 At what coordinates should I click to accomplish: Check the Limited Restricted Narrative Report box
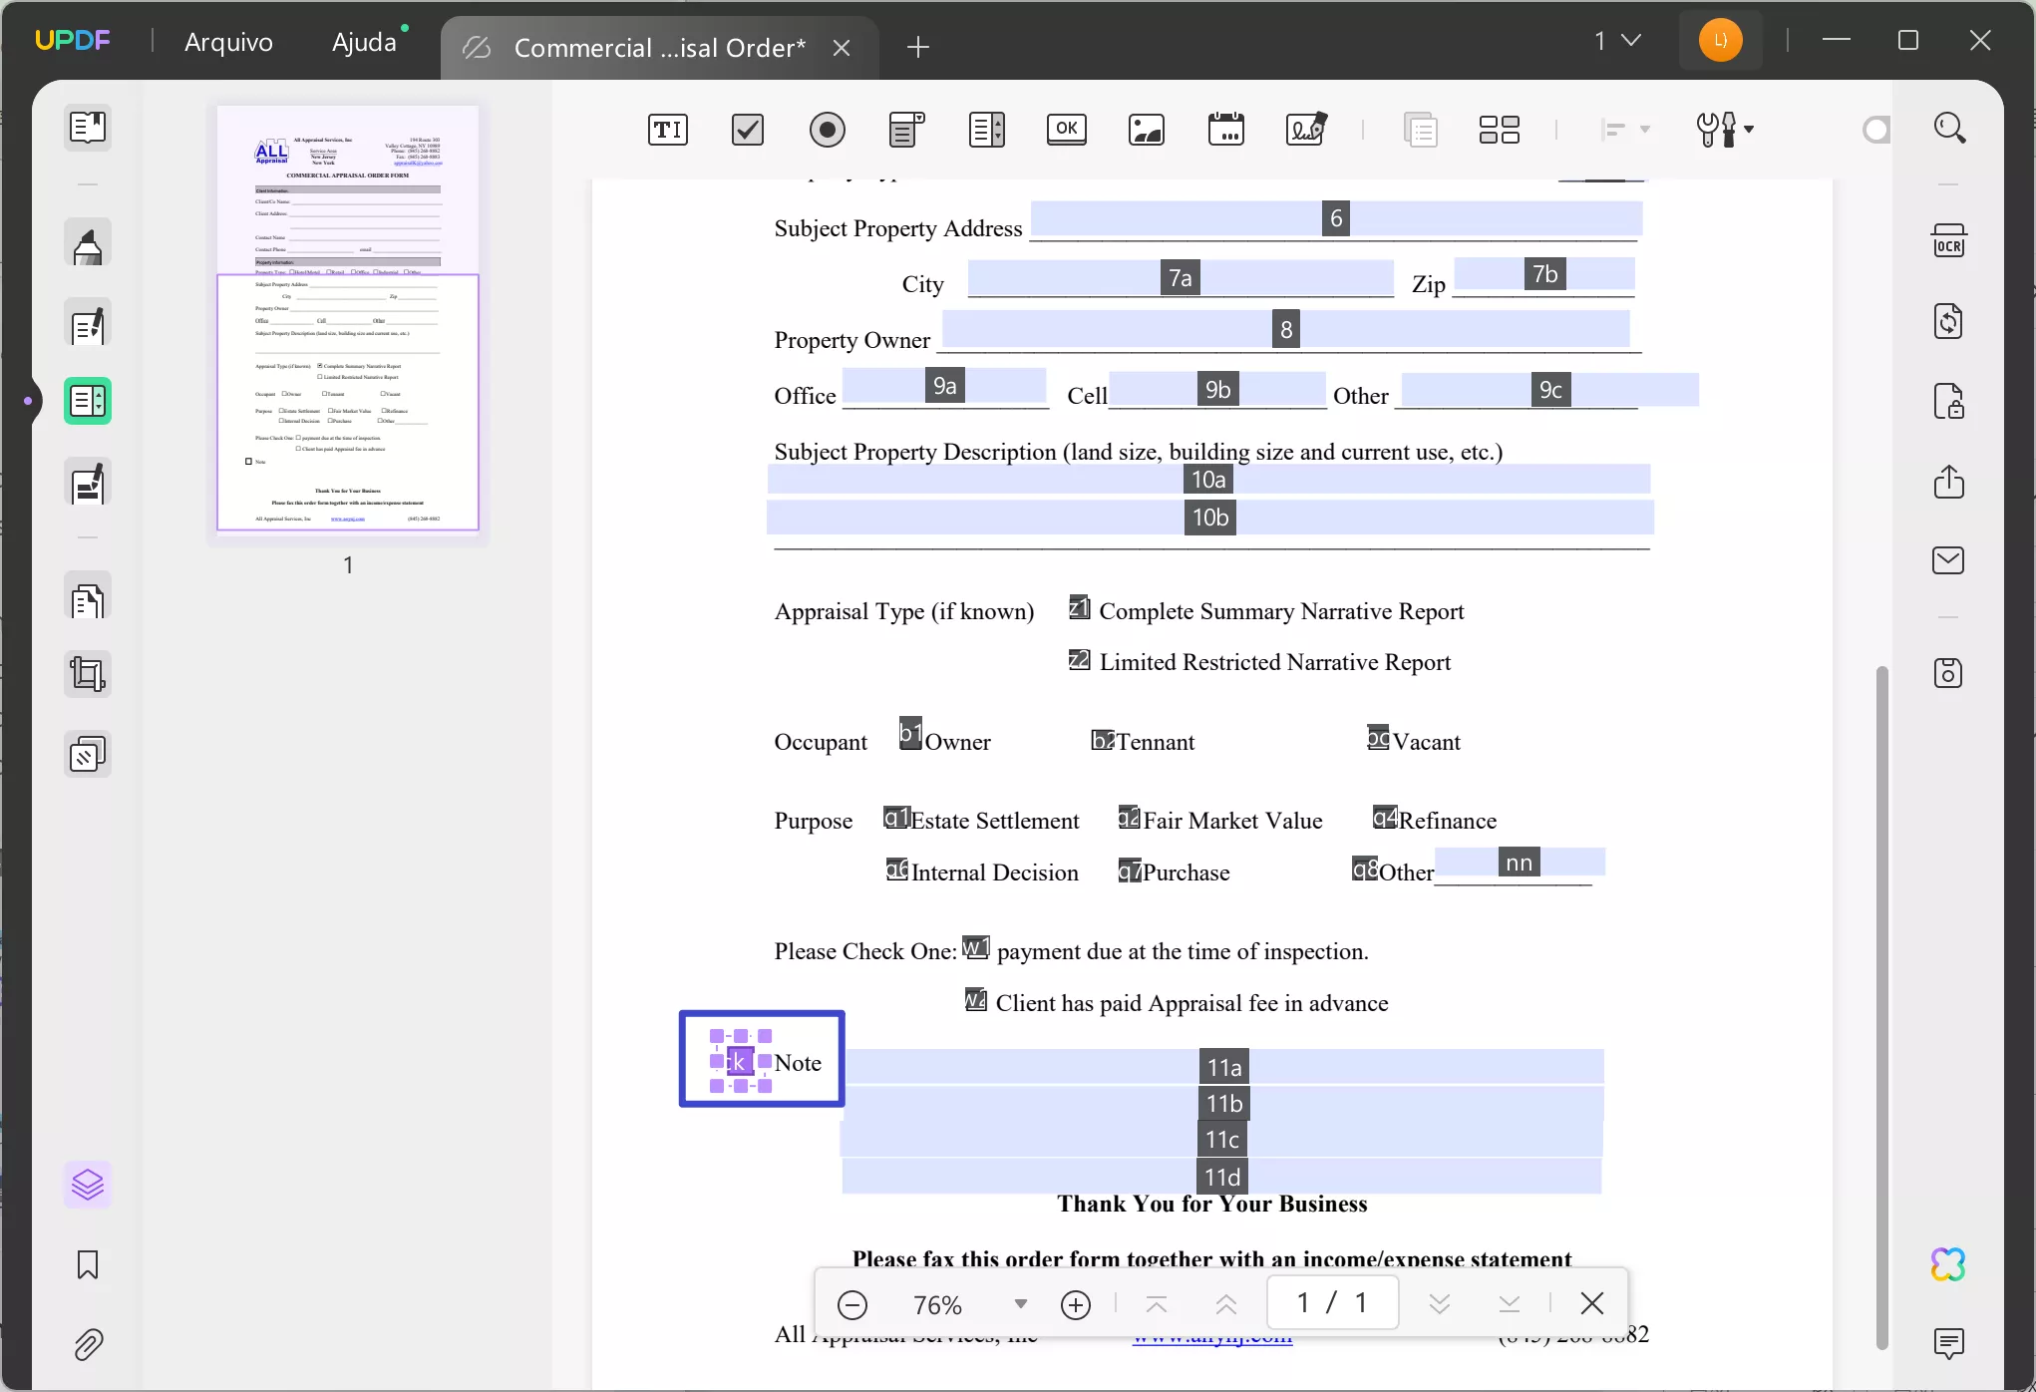coord(1078,660)
